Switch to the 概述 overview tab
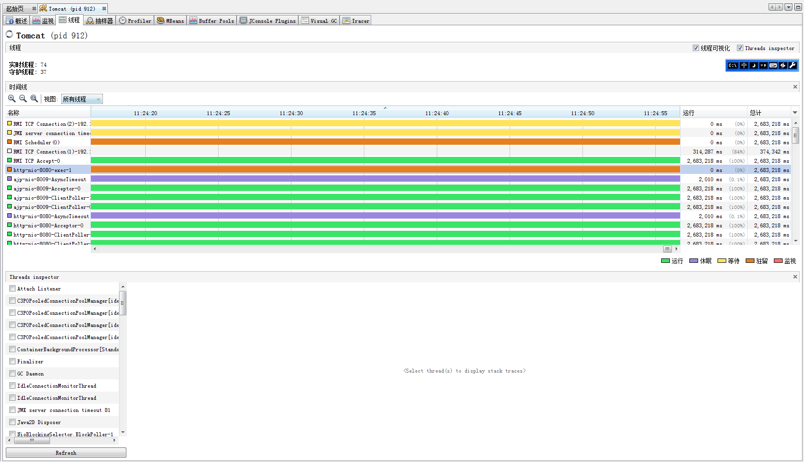The width and height of the screenshot is (804, 462). [x=17, y=20]
